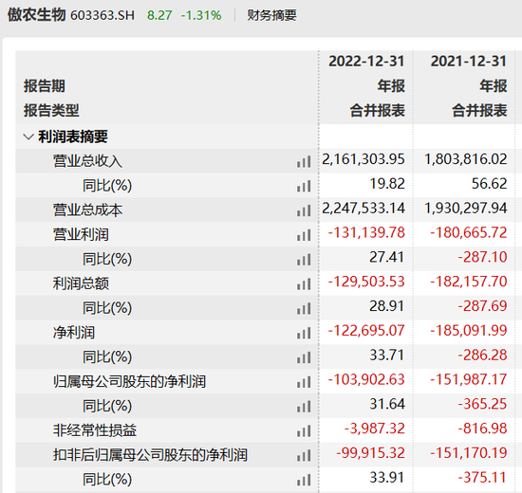
Task: Click 利润表摘要 section title
Action: pos(73,137)
